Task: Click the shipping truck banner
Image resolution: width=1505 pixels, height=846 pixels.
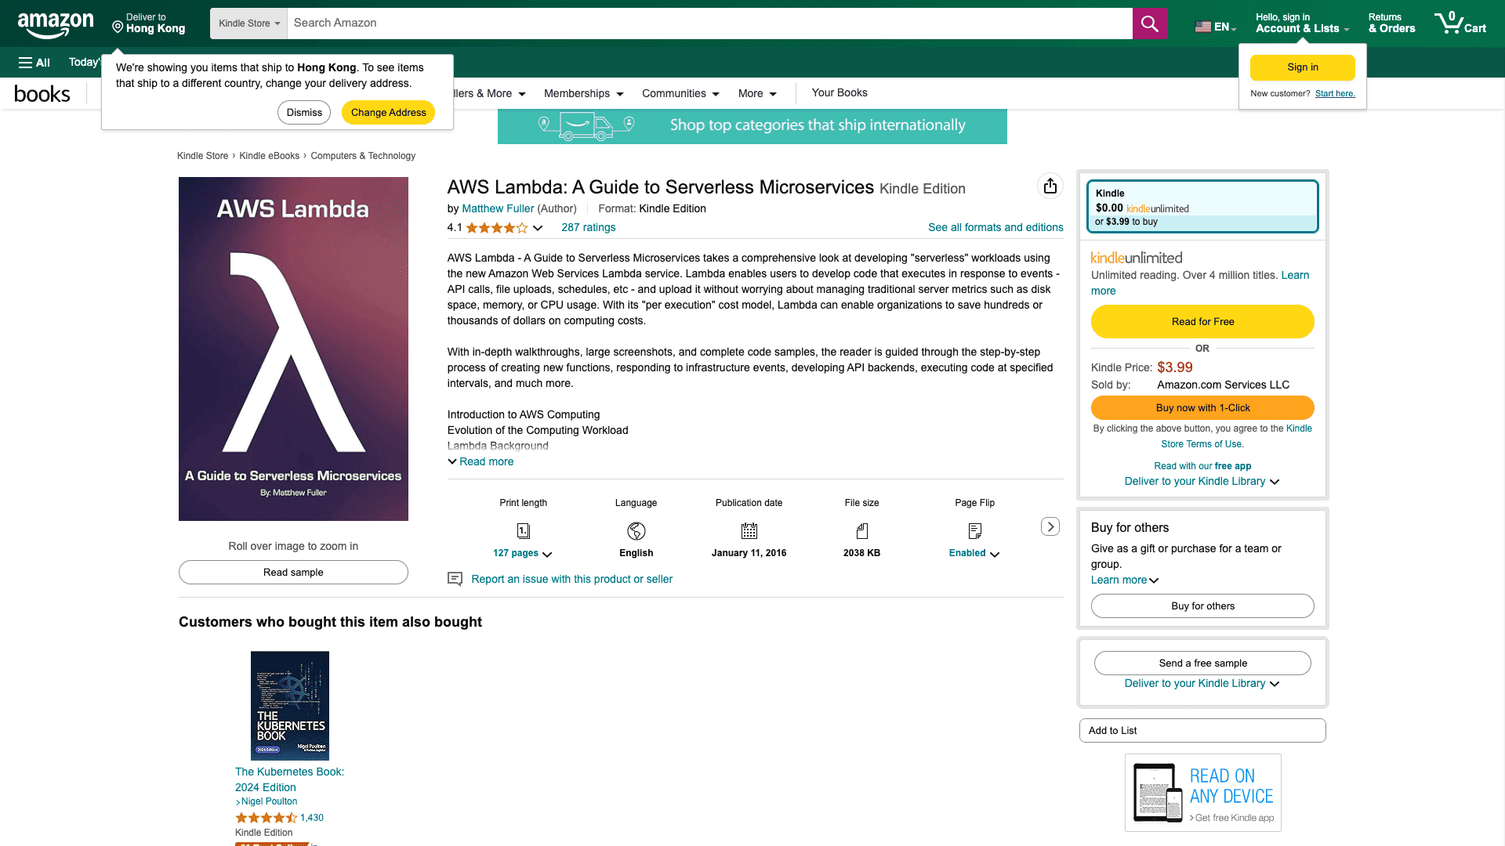Action: click(x=752, y=126)
